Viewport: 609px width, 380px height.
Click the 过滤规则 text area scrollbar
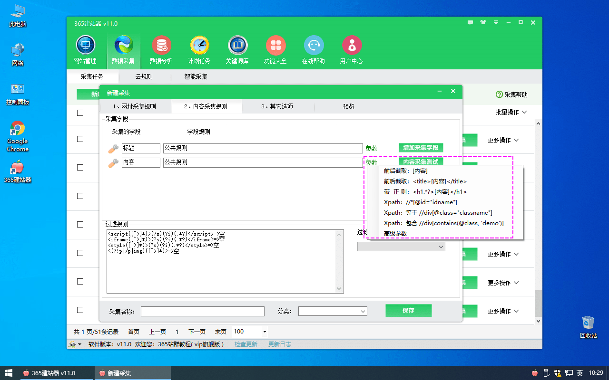click(x=339, y=261)
